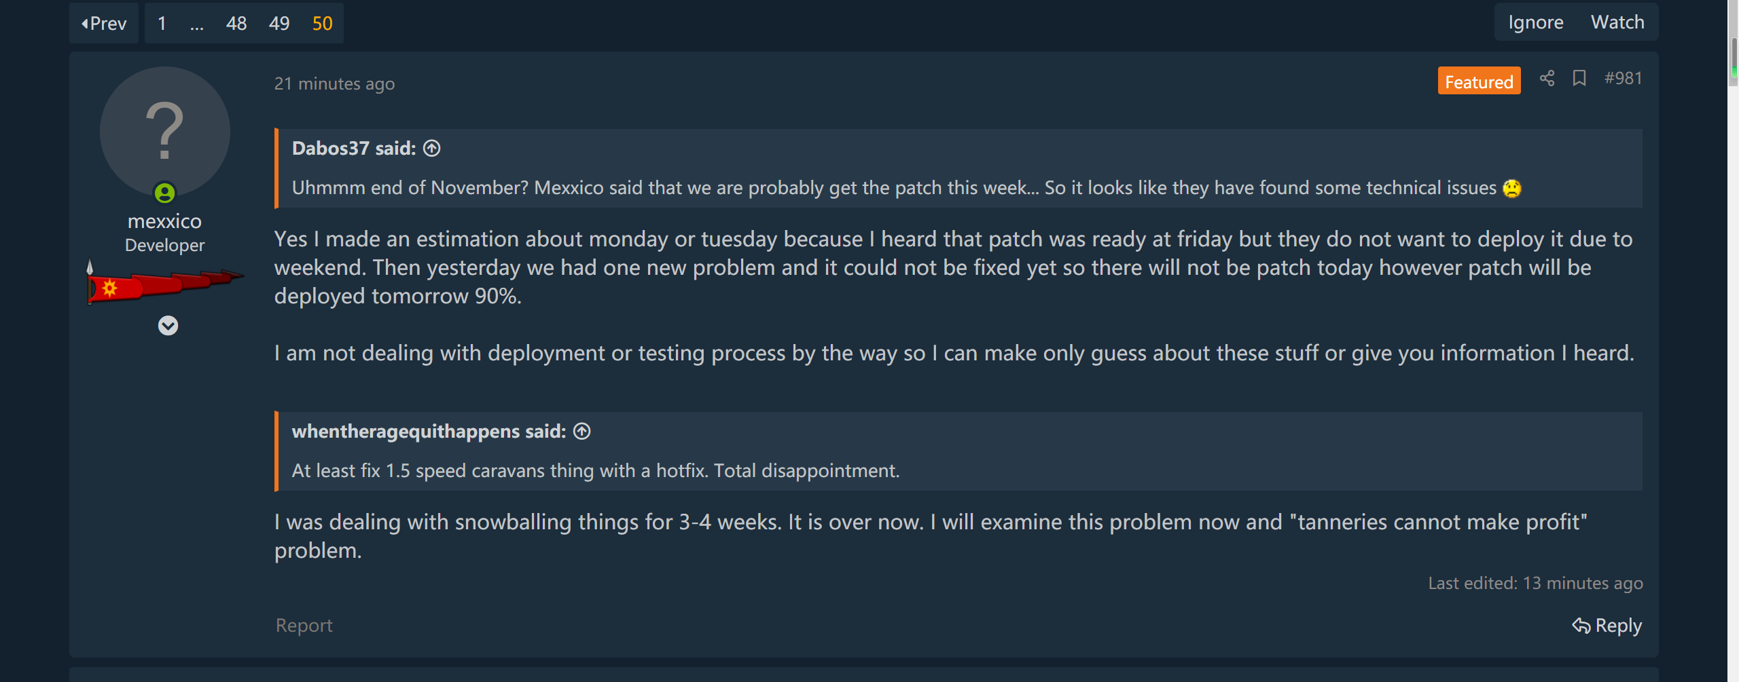This screenshot has width=1739, height=682.
Task: Toggle Watch on this thread
Action: (1617, 22)
